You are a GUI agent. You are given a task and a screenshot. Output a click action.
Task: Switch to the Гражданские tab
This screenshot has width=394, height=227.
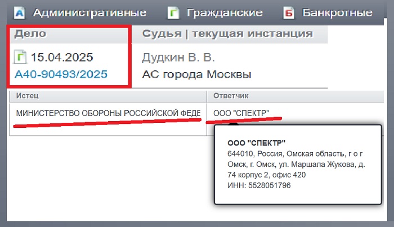(225, 13)
